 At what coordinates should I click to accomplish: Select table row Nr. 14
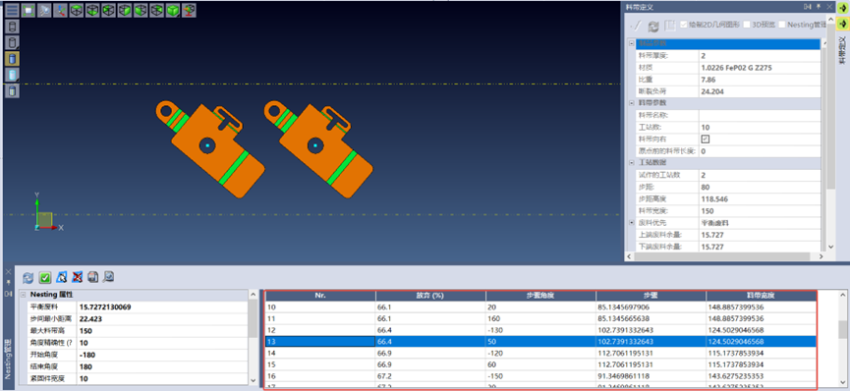click(541, 353)
